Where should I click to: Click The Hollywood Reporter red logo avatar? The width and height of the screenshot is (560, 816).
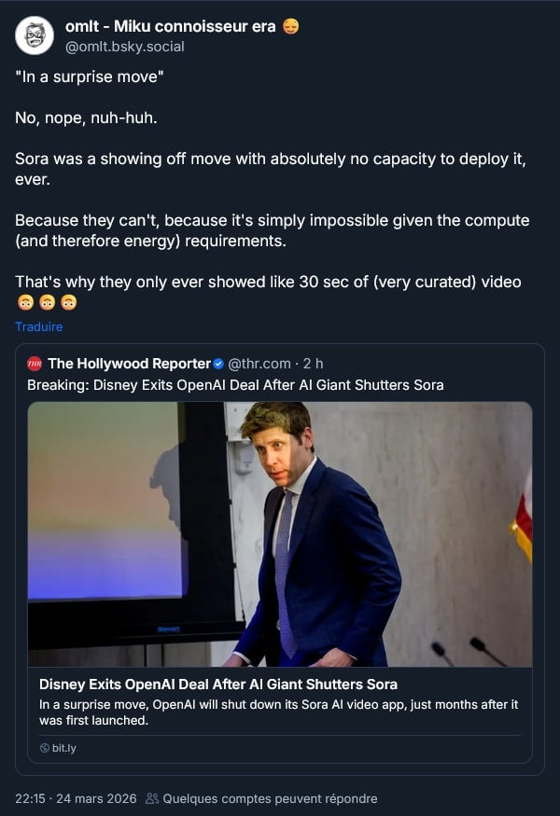click(35, 363)
